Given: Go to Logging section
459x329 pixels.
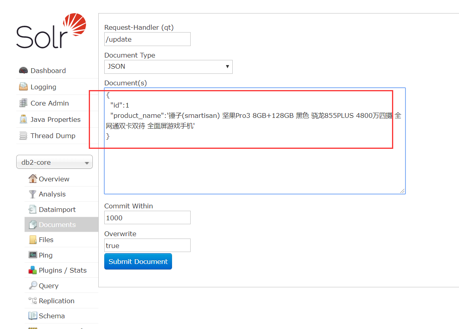Looking at the screenshot, I should point(43,87).
